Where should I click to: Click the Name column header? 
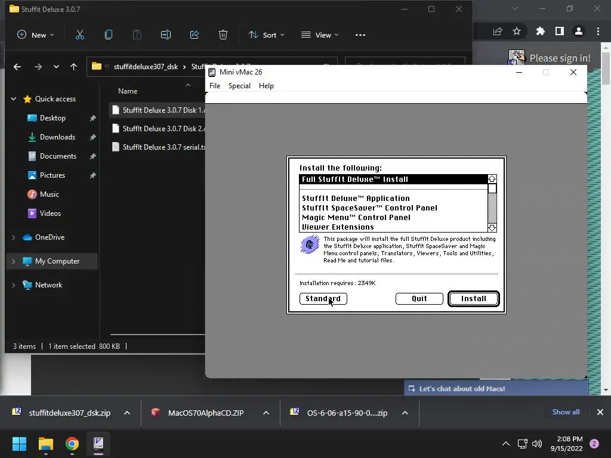[x=128, y=91]
